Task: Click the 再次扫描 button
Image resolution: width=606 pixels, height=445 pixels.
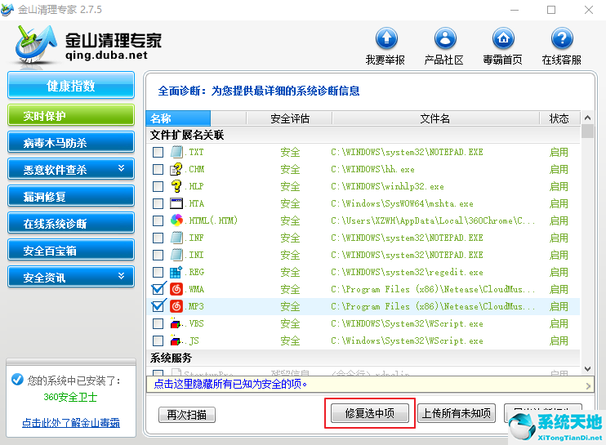Action: 187,415
